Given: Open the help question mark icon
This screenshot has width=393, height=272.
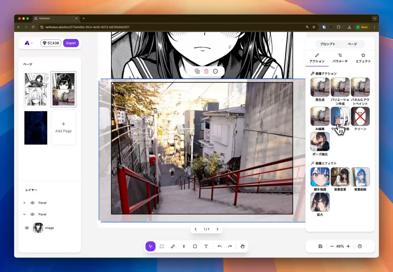Looking at the screenshot, I should click(x=360, y=246).
